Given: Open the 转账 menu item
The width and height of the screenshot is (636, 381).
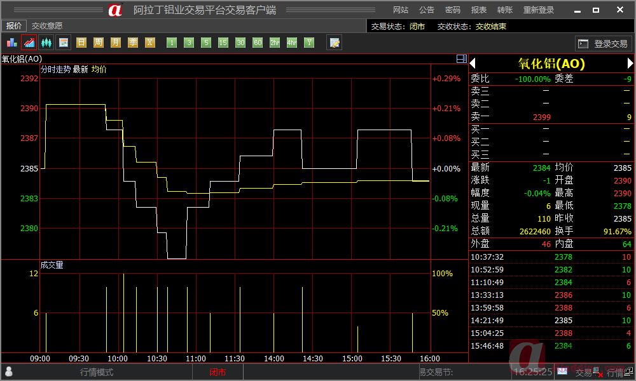Looking at the screenshot, I should pos(505,10).
